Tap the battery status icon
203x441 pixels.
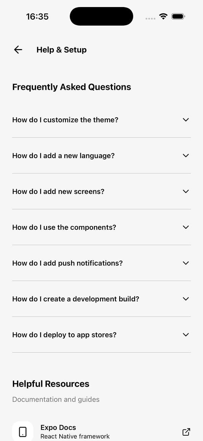[178, 16]
